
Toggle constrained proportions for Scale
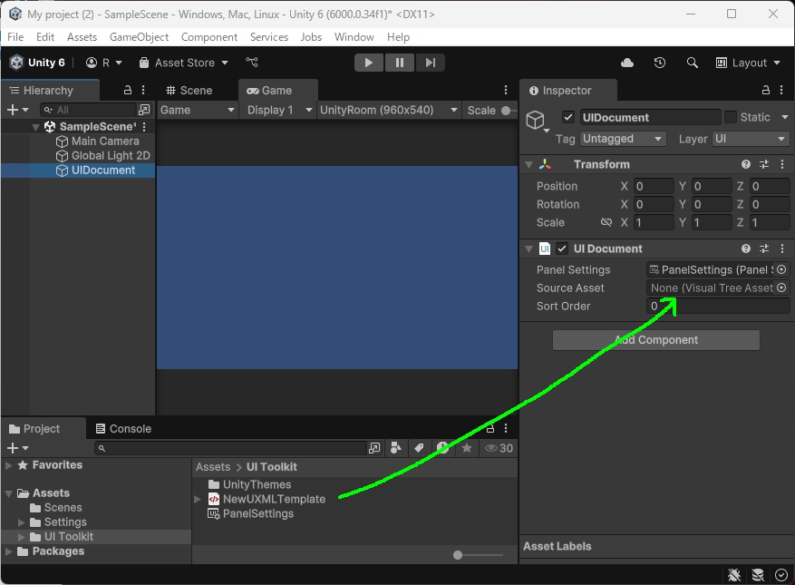(606, 222)
